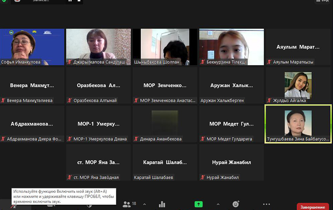This screenshot has width=333, height=210.
Task: Select the Каратай Шалабаев participant tile
Action: [x=165, y=162]
